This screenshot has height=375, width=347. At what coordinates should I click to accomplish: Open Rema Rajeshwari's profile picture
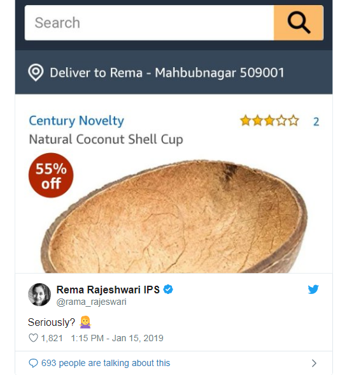click(x=39, y=295)
